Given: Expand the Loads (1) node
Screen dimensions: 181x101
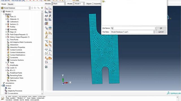Looking at the screenshot, I should (x=6, y=68).
